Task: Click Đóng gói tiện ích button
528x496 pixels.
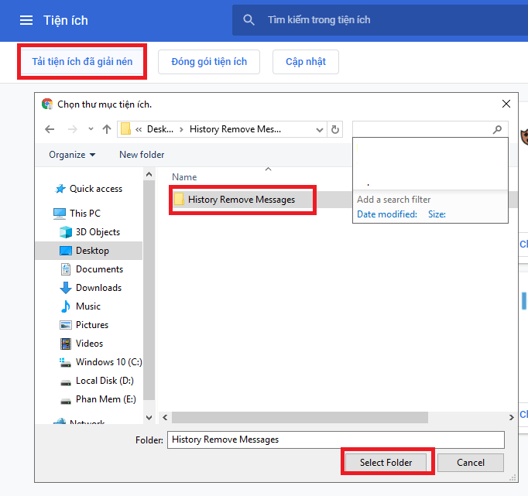Action: [x=209, y=62]
